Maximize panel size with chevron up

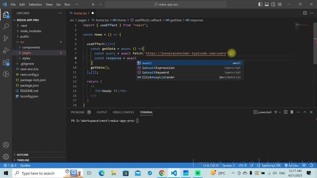pos(305,112)
